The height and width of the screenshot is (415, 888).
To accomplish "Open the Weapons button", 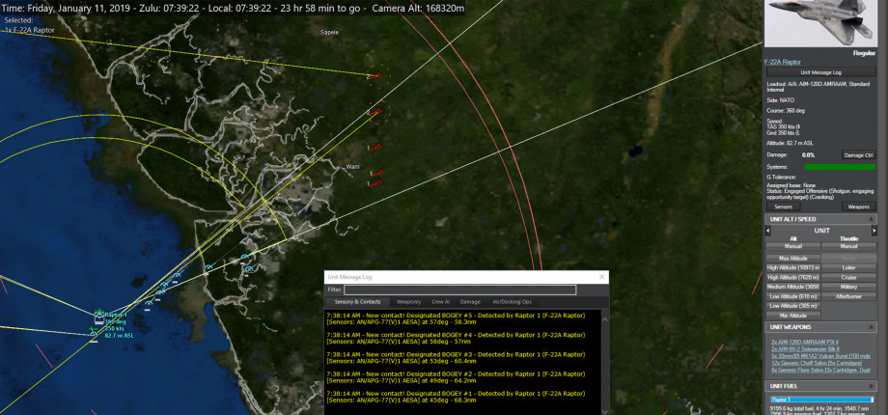I will click(x=858, y=207).
